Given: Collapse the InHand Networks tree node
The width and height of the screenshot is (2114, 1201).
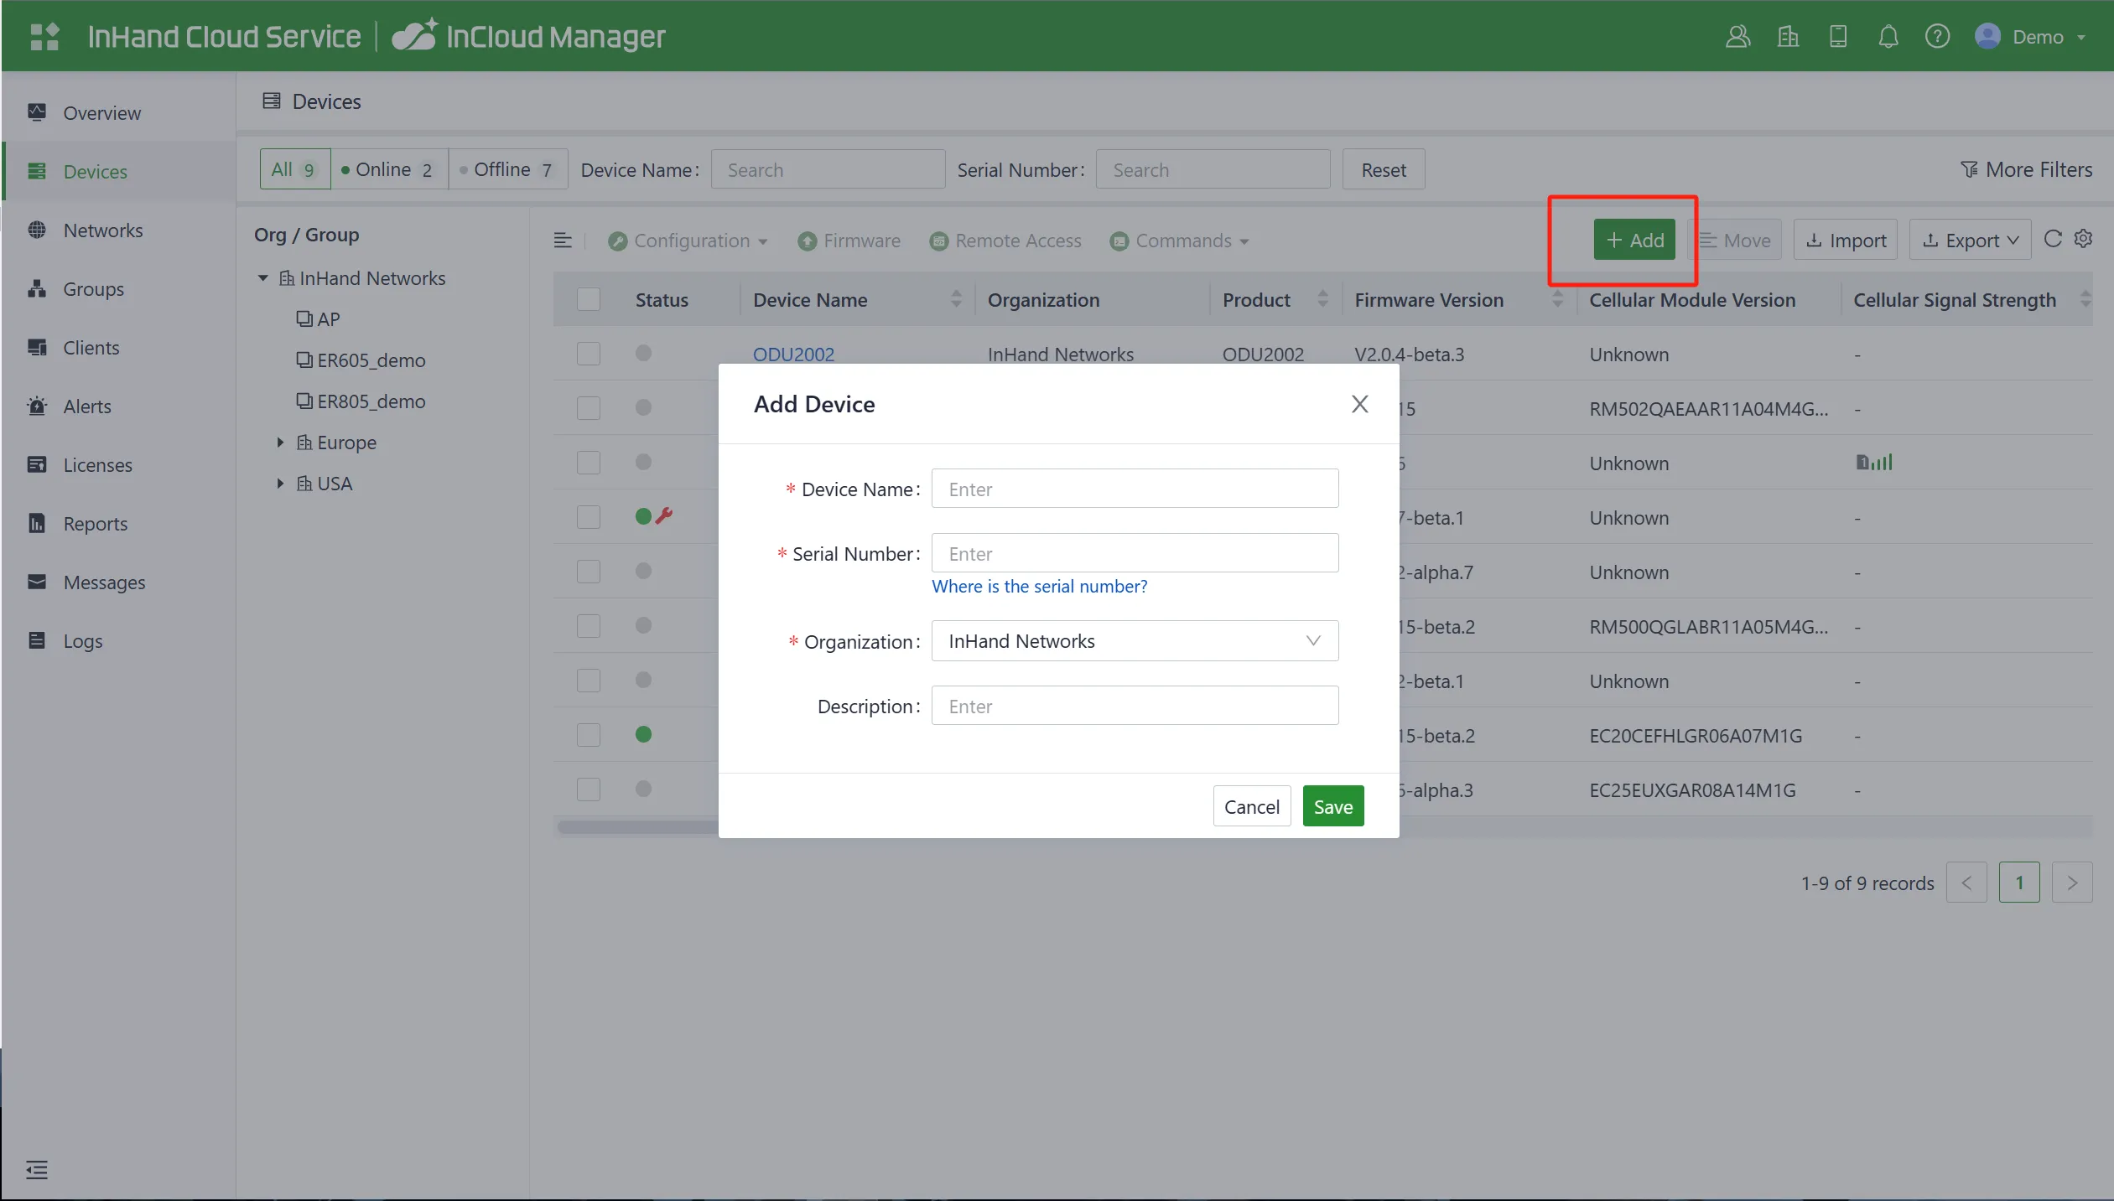Looking at the screenshot, I should coord(263,278).
